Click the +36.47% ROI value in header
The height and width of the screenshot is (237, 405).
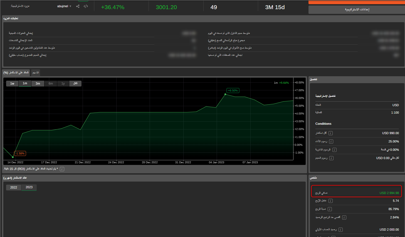(x=113, y=7)
